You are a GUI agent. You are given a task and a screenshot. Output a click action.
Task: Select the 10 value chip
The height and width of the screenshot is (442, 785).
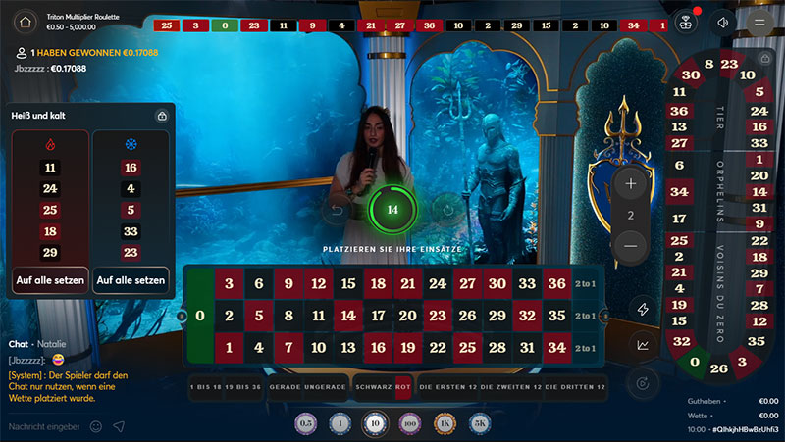click(x=373, y=423)
